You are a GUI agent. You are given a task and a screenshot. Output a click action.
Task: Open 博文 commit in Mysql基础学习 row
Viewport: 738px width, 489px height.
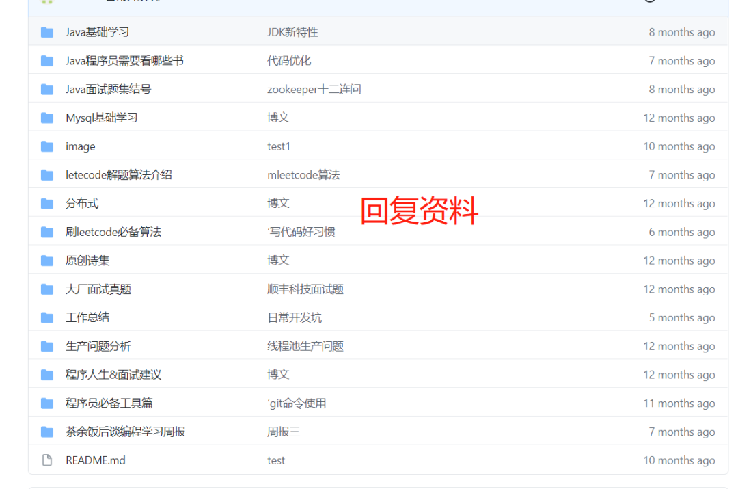point(278,118)
